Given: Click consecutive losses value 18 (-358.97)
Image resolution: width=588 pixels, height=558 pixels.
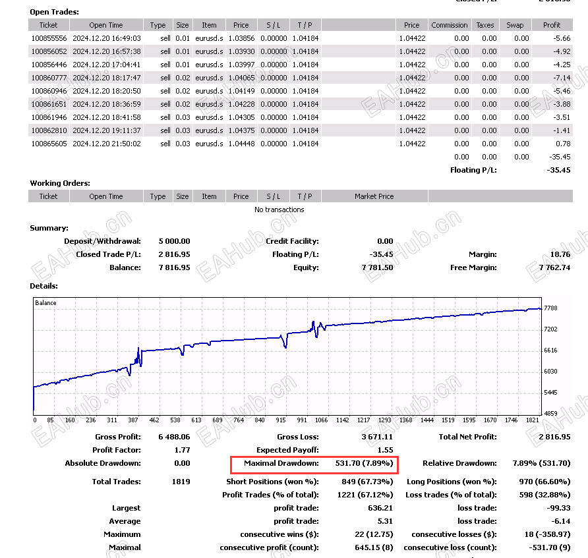Looking at the screenshot, I should point(548,534).
